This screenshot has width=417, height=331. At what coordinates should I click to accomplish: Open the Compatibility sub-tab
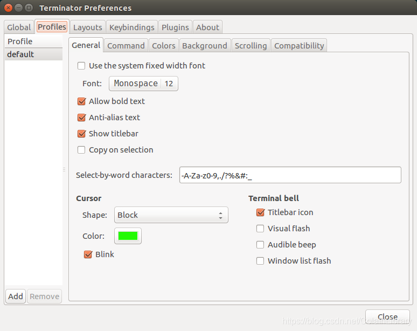299,45
